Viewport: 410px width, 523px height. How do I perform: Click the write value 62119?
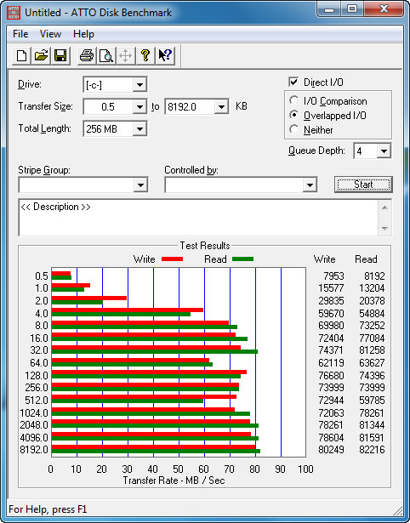coord(331,363)
